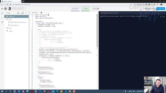This screenshot has width=166, height=93.
Task: Add a new file in Files panel
Action: click(x=18, y=13)
